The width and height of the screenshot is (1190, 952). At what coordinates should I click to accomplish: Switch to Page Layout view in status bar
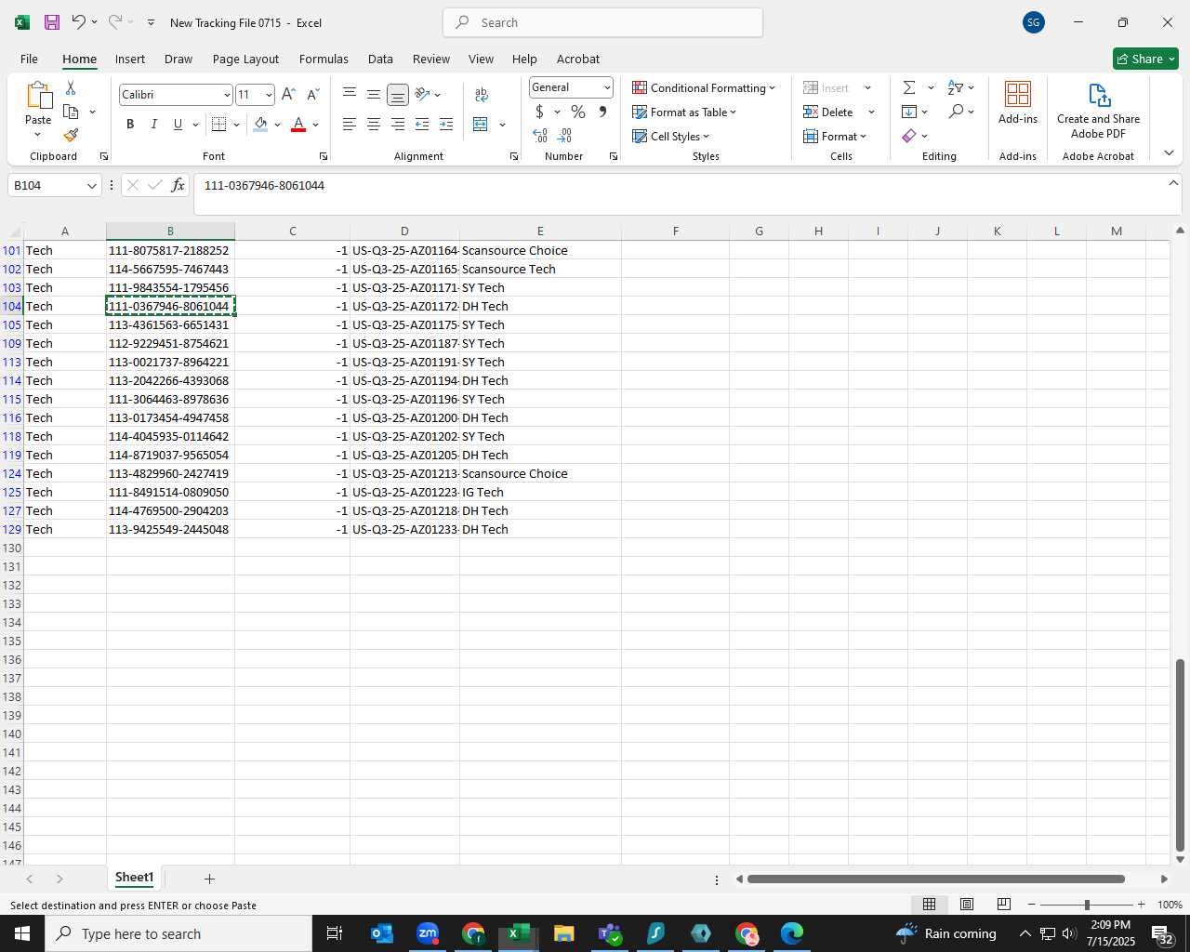coord(966,905)
